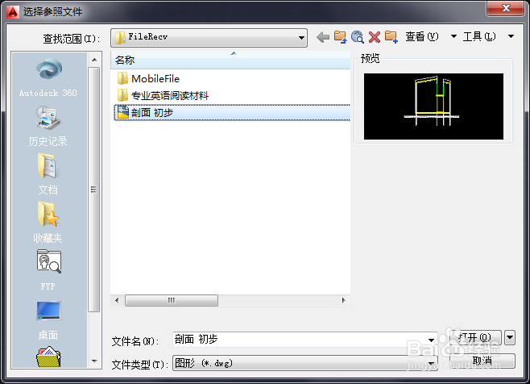Click the 打开(O) open button
The width and height of the screenshot is (530, 384).
pyautogui.click(x=475, y=337)
